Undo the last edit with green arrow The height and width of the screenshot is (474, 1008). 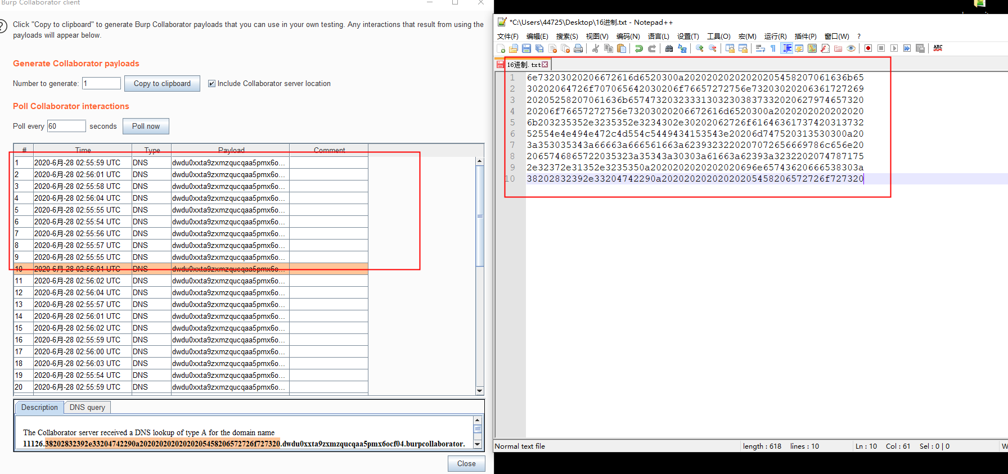639,48
